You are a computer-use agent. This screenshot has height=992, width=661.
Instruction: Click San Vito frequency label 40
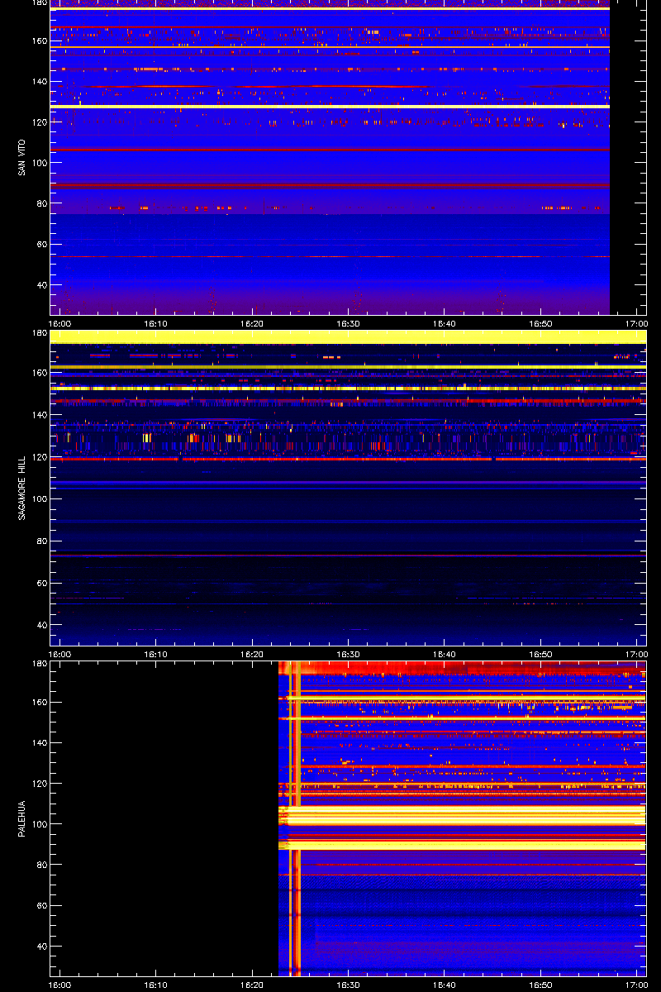tap(41, 285)
